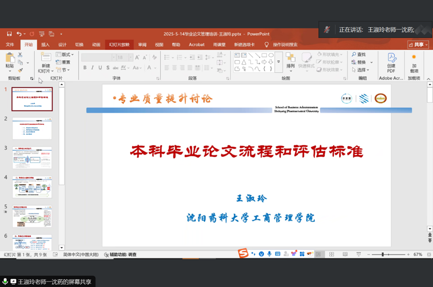Select slide 3 thumbnail in slide panel
Image resolution: width=433 pixels, height=287 pixels.
pos(32,158)
